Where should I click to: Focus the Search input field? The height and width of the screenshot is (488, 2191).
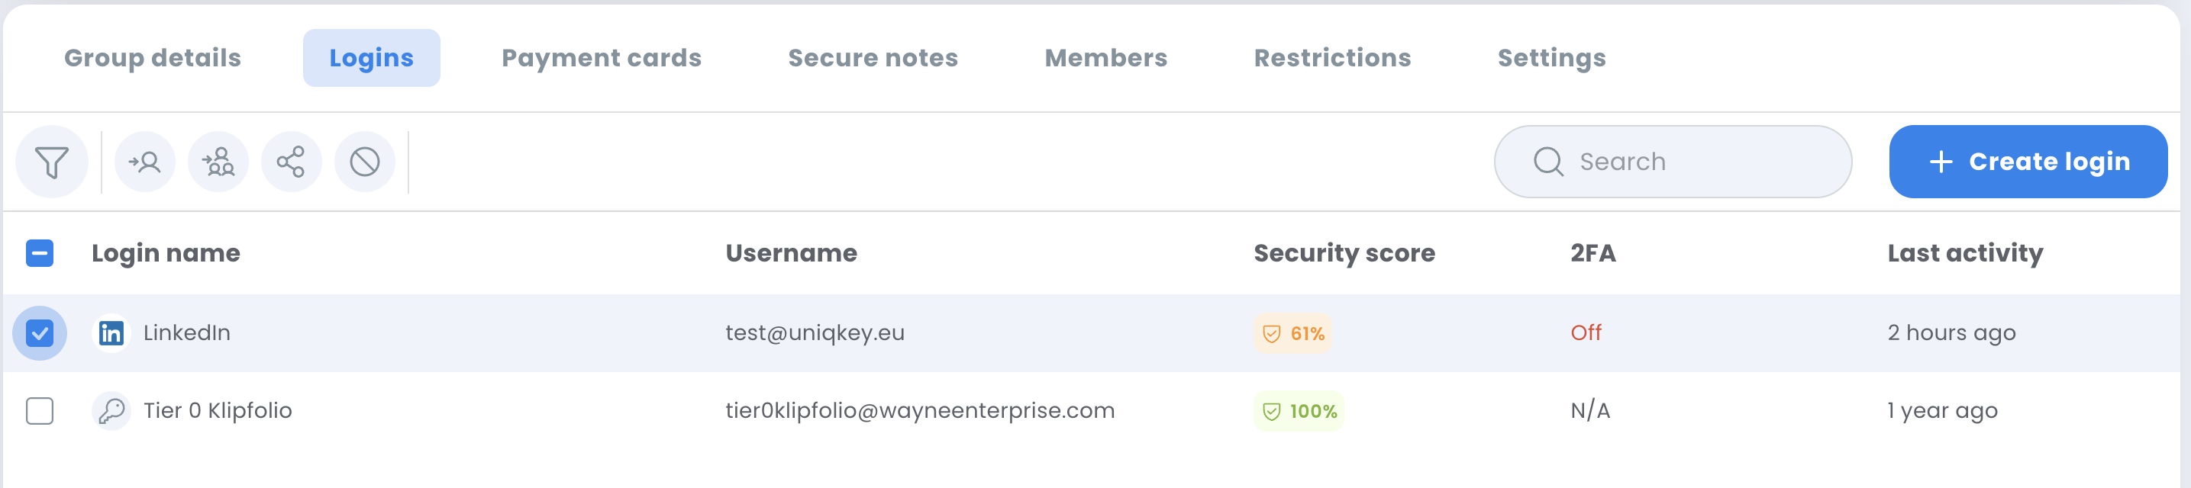[x=1672, y=162]
